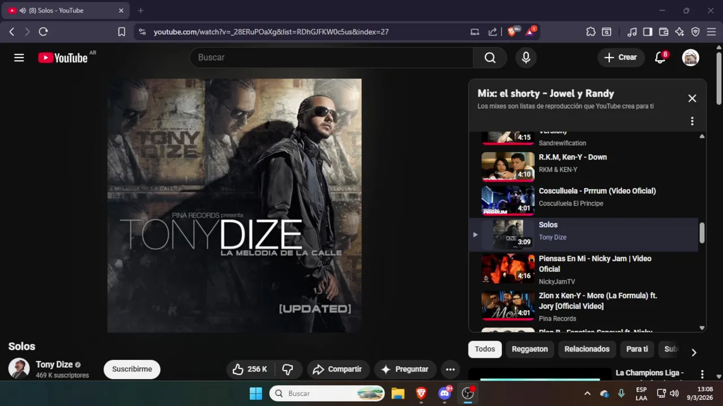Like the Solos video
Screen dimensions: 723x406
pyautogui.click(x=250, y=369)
